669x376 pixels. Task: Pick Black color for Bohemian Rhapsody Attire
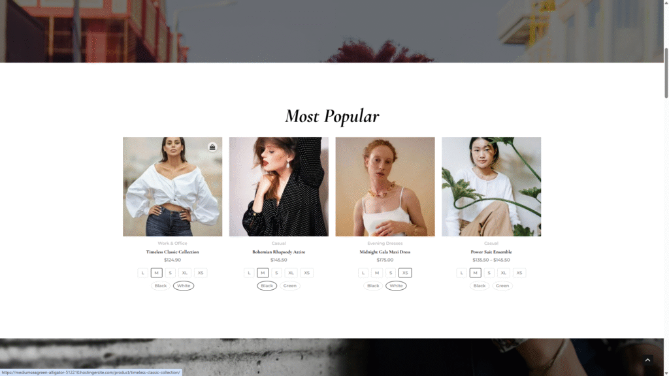coord(267,286)
